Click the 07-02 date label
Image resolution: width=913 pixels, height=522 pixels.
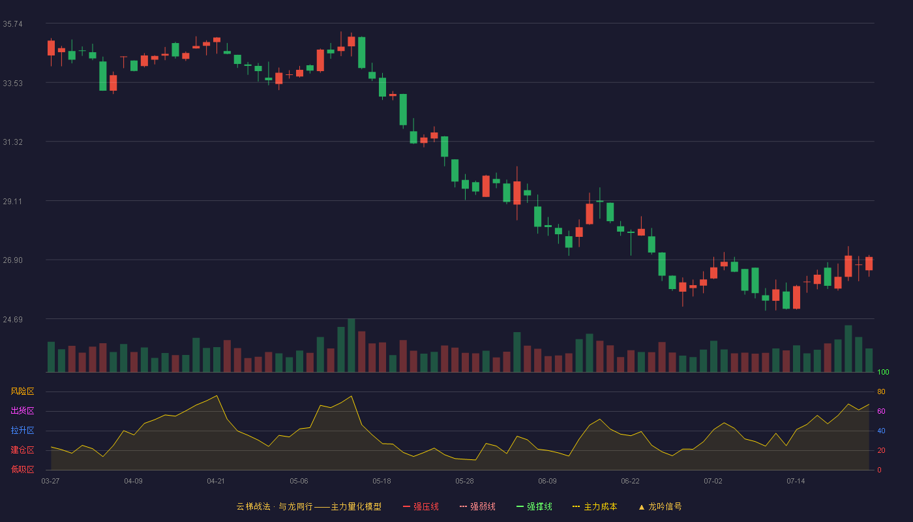(713, 481)
